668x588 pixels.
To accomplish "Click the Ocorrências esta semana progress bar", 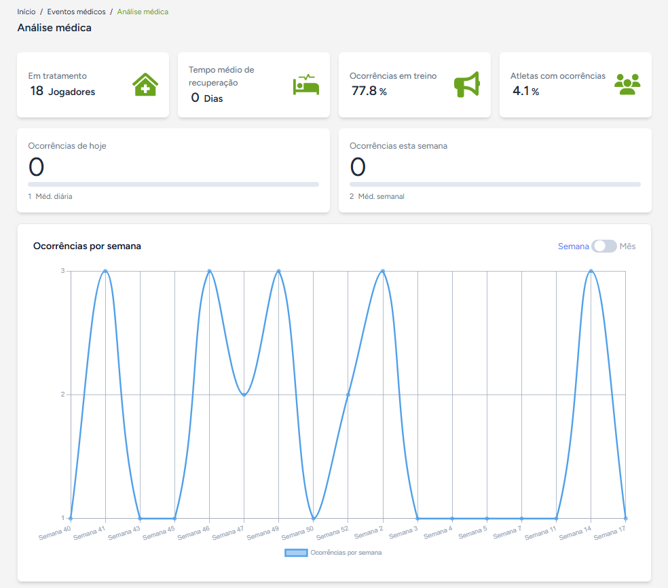I will click(x=495, y=185).
